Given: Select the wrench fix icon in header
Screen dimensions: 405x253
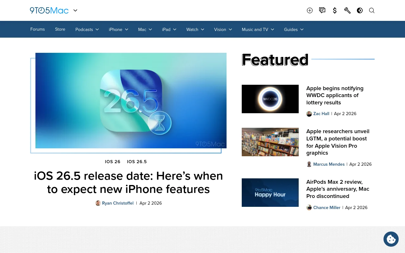Looking at the screenshot, I should (x=347, y=10).
